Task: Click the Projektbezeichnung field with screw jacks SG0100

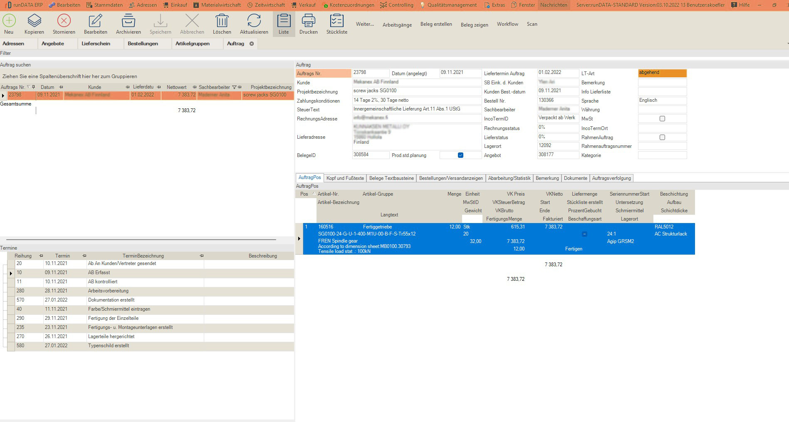Action: click(x=417, y=91)
